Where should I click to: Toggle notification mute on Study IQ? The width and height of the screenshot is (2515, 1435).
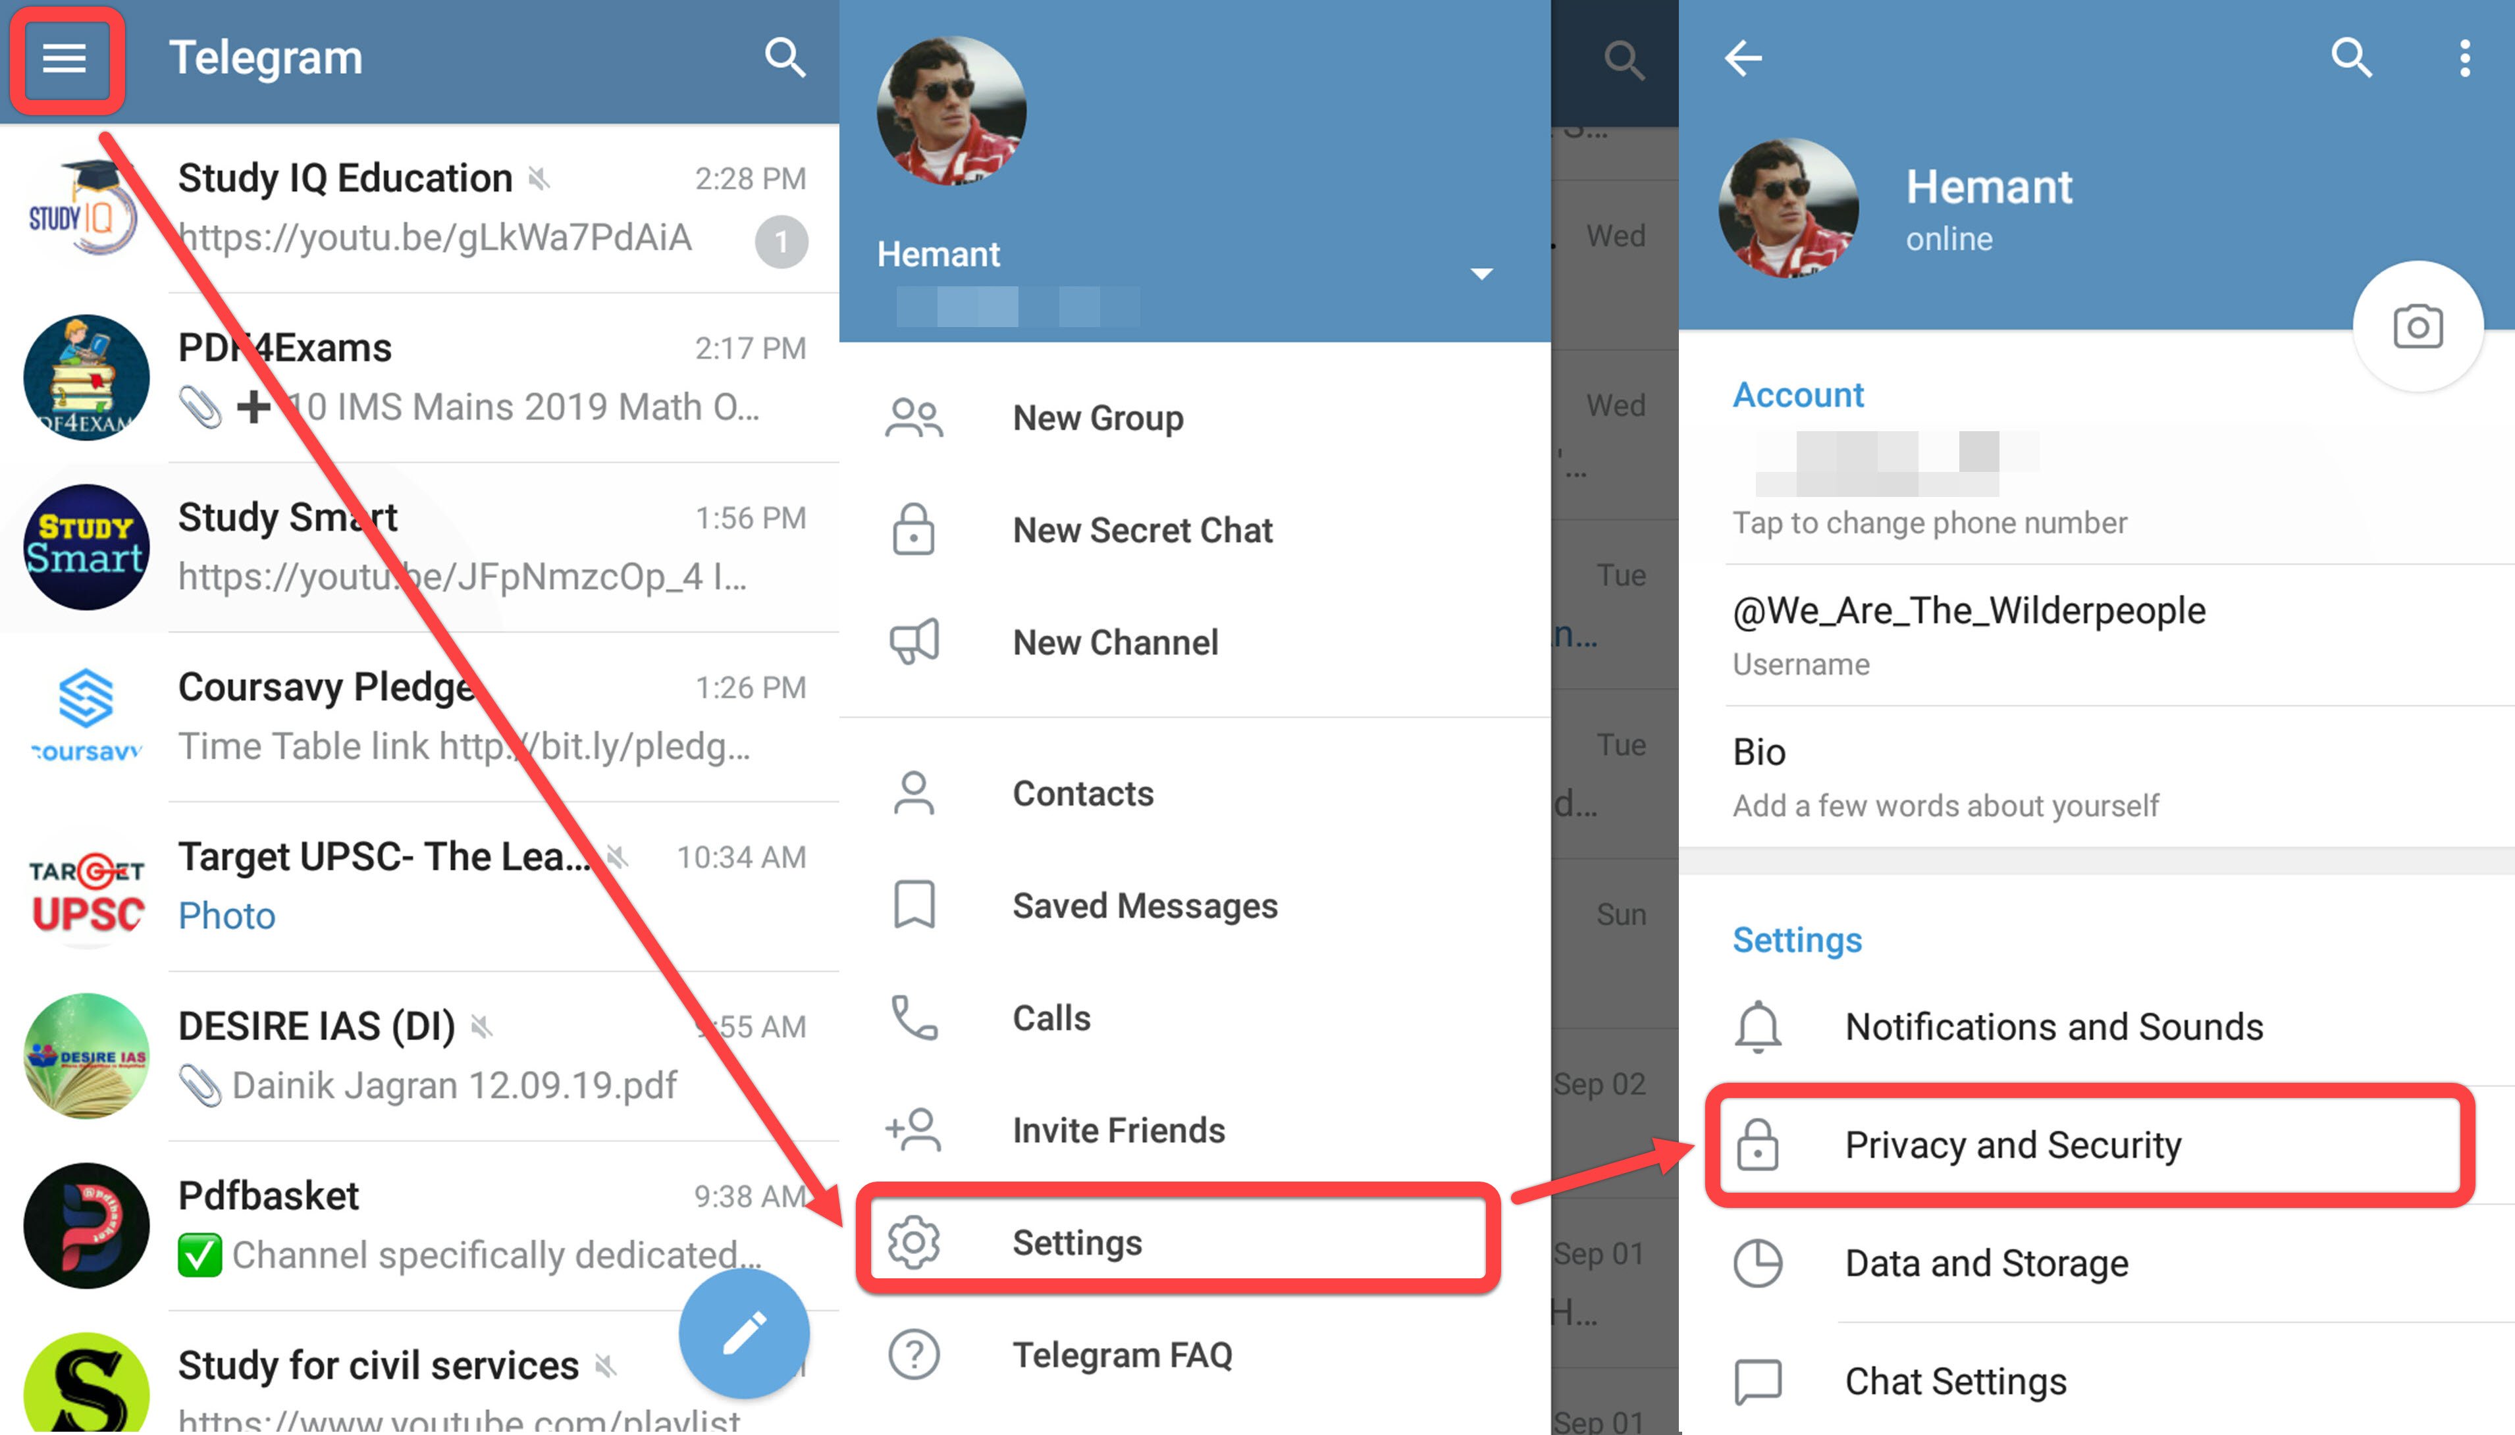[553, 180]
